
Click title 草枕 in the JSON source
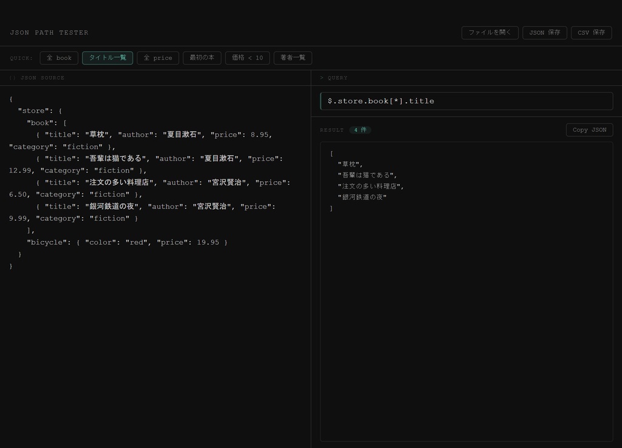[x=97, y=134]
